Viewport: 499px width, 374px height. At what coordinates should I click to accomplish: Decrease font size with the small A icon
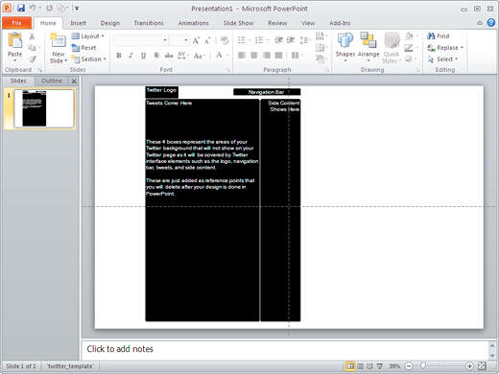click(x=207, y=41)
